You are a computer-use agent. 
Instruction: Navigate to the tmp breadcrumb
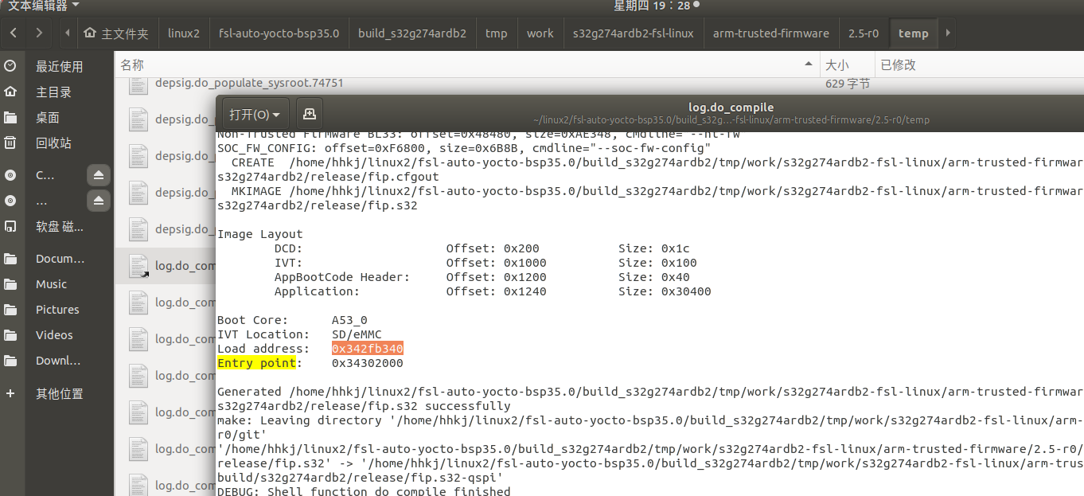click(496, 33)
